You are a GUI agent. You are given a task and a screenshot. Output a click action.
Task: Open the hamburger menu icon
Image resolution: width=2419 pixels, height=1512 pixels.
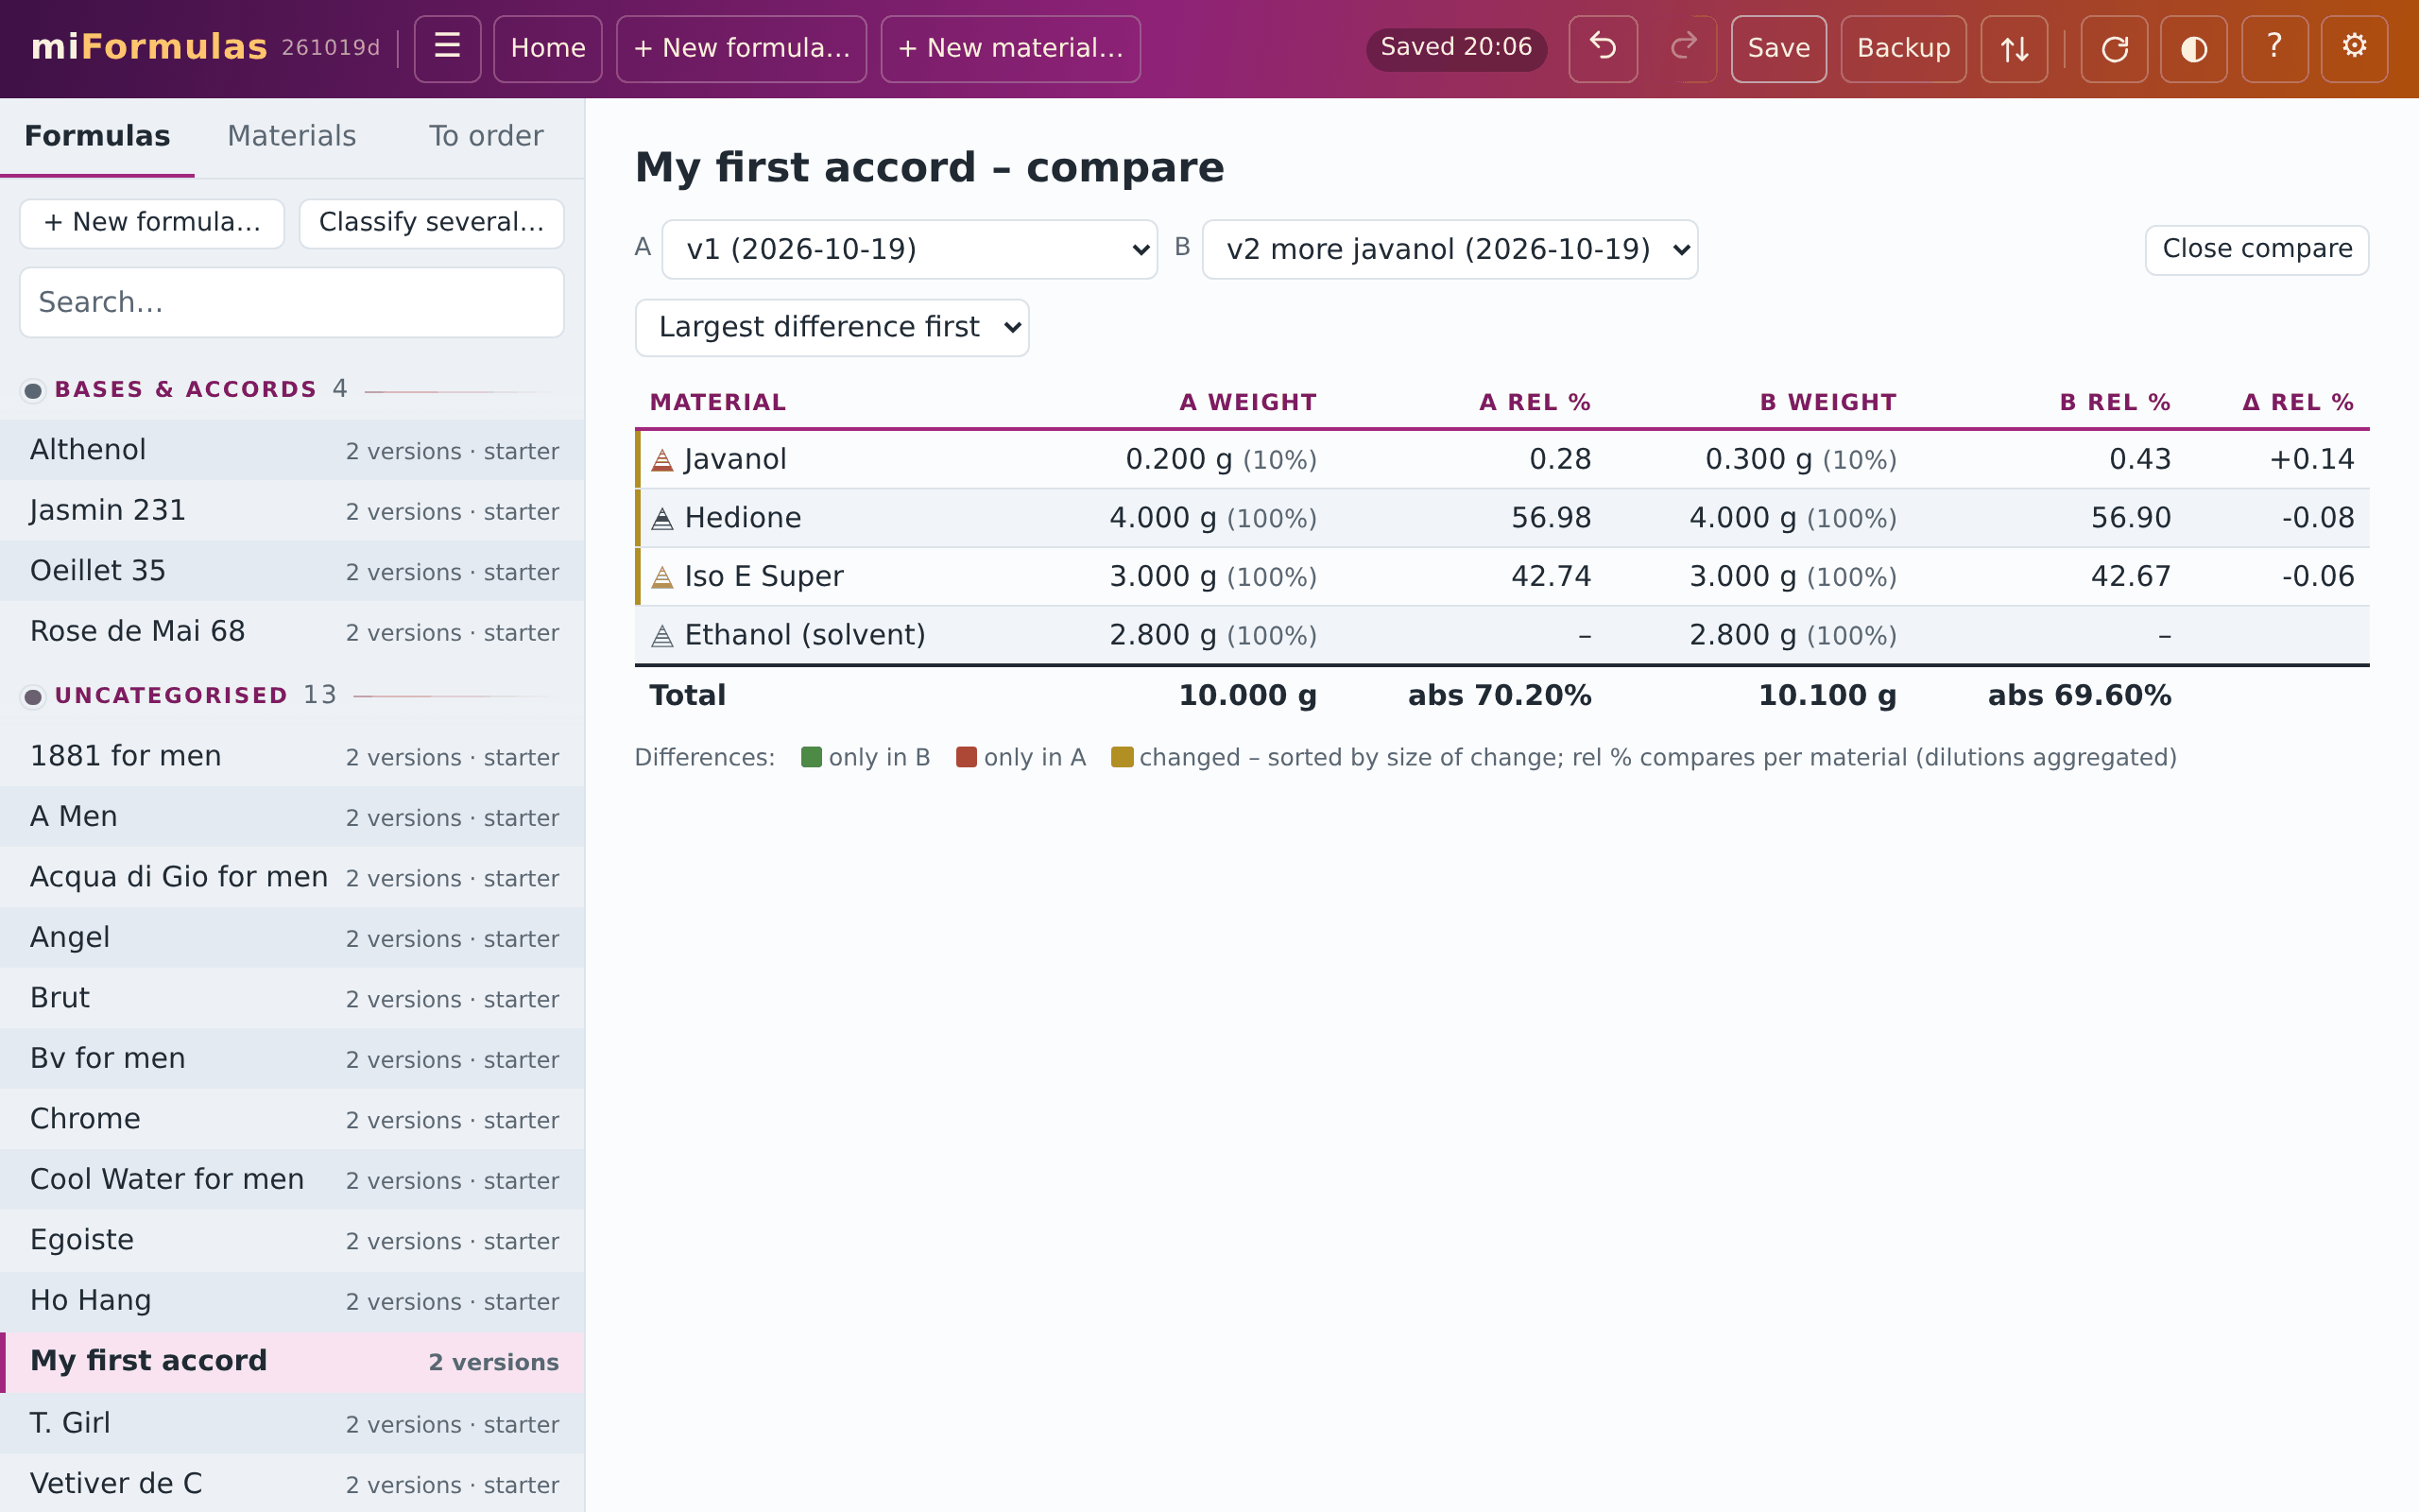coord(447,48)
